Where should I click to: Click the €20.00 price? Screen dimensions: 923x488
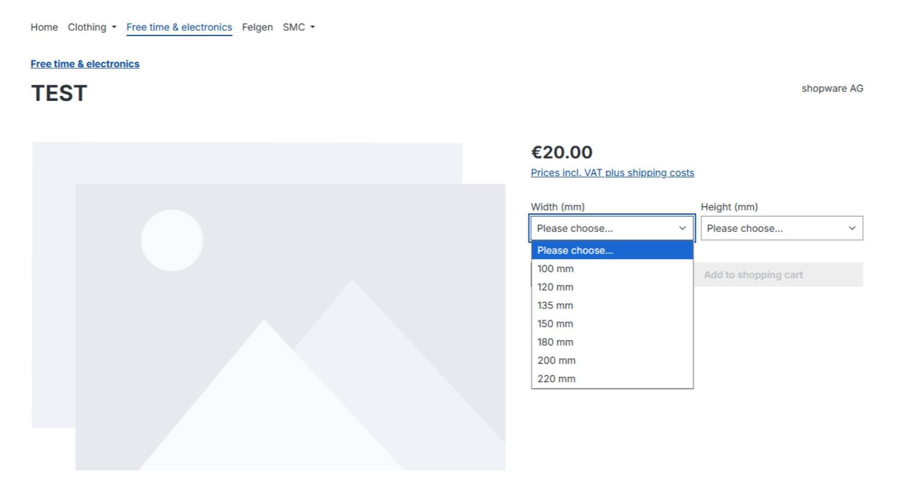coord(561,152)
